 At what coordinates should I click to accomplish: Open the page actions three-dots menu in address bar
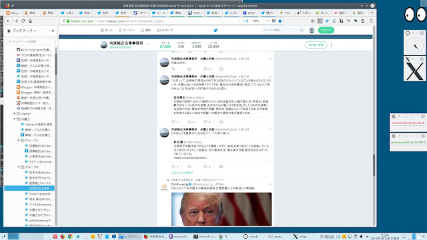pyautogui.click(x=268, y=21)
